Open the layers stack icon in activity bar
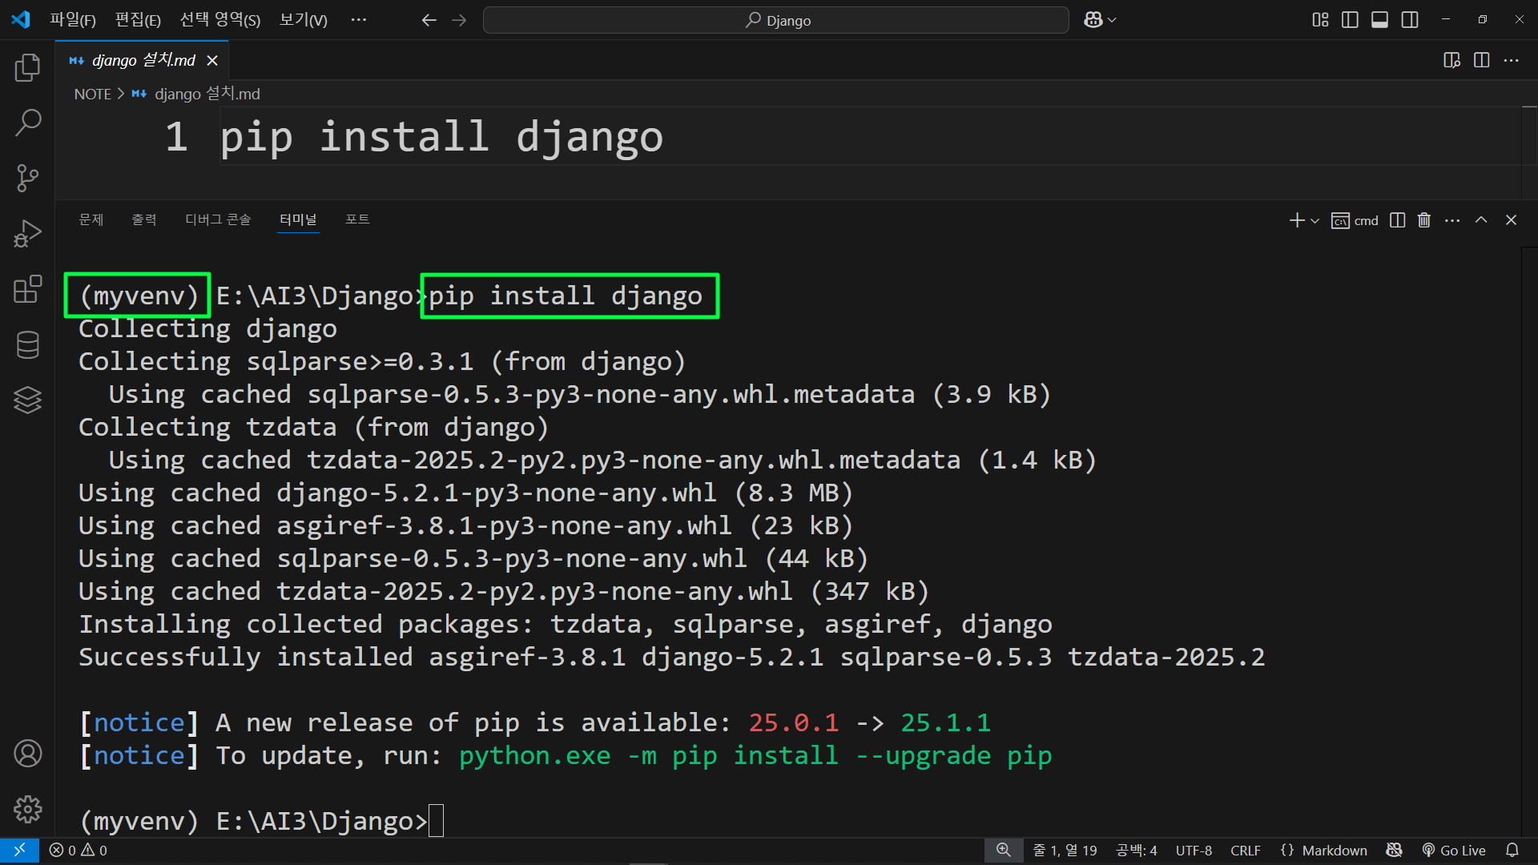The image size is (1538, 865). [27, 400]
